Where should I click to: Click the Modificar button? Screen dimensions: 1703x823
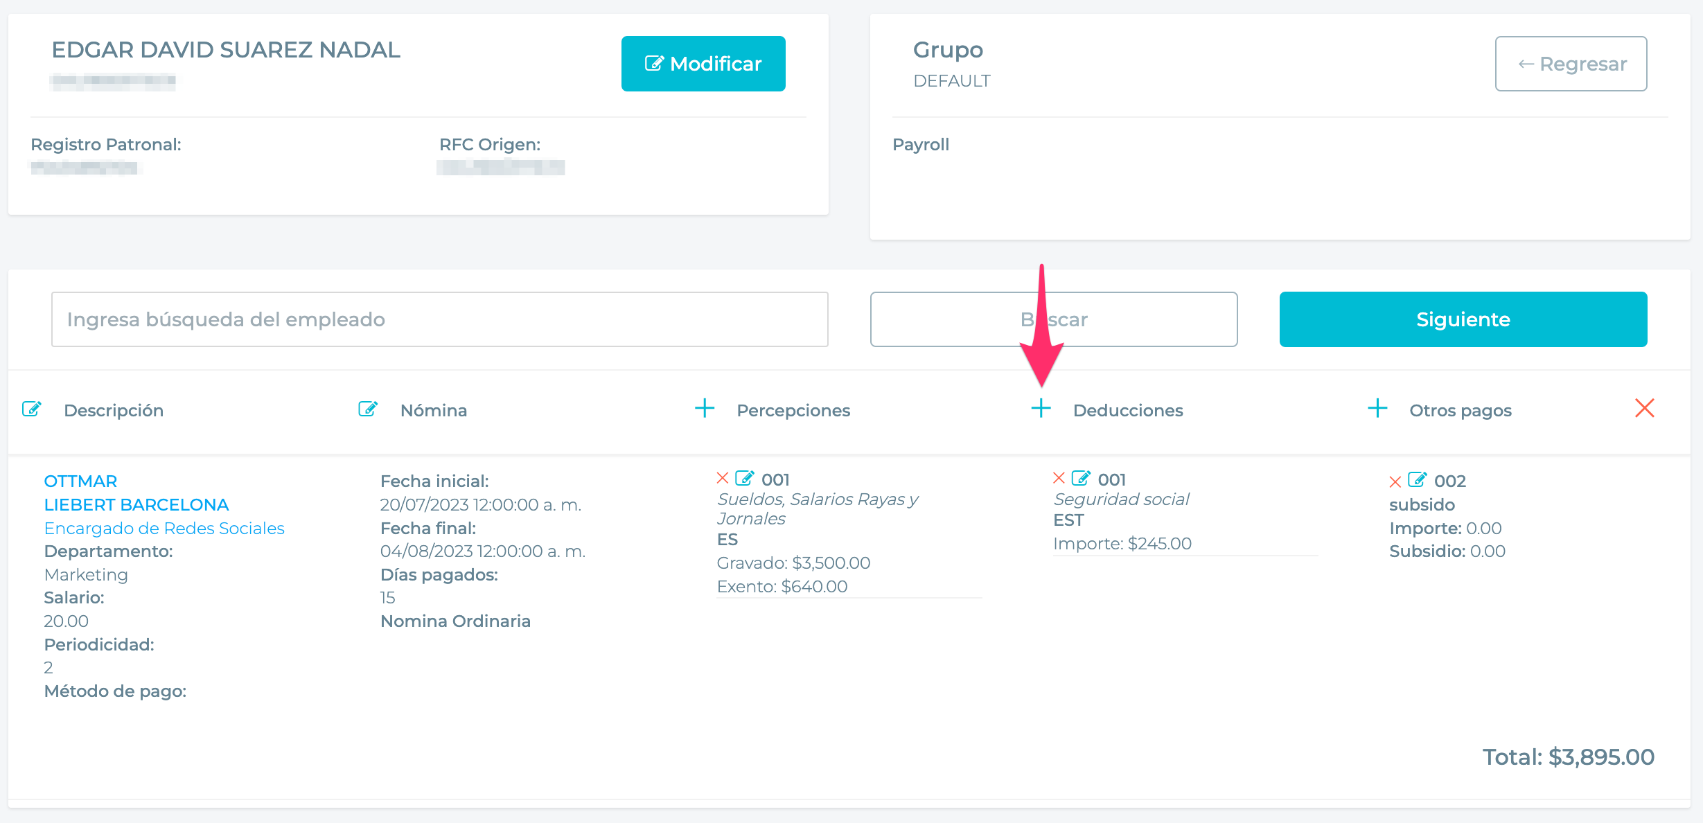point(703,64)
